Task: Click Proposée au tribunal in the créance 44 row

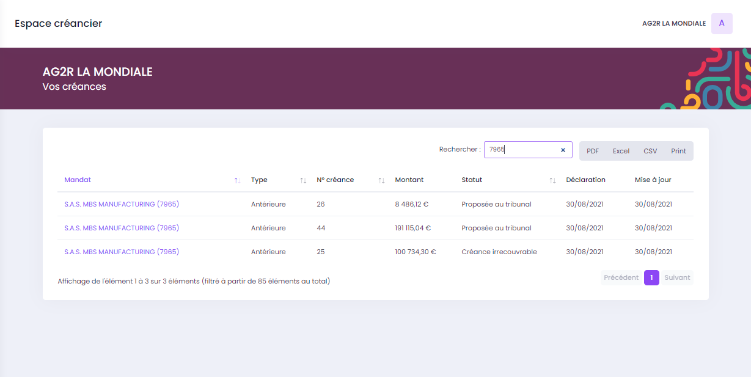Action: pos(496,228)
